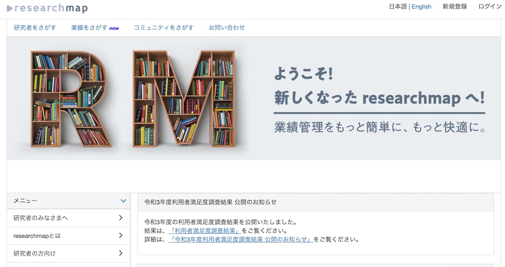The height and width of the screenshot is (267, 505).
Task: Open 「令和3年度利用者満足度調査結果 公開のお知らせ」 link
Action: click(x=241, y=239)
